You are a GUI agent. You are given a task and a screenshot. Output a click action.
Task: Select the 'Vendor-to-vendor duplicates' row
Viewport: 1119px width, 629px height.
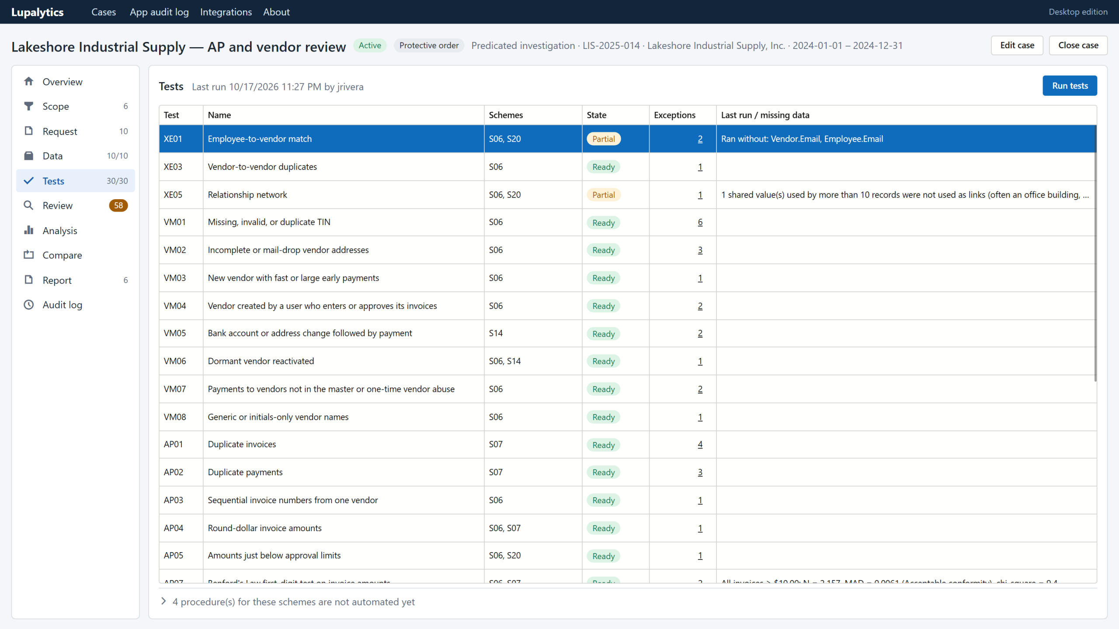coord(628,167)
